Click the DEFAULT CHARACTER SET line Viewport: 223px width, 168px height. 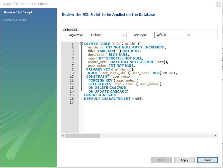click(113, 99)
